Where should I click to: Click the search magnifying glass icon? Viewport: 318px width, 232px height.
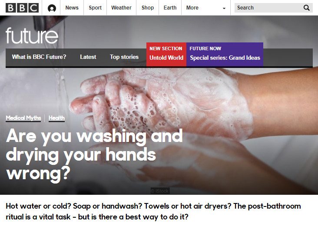(x=306, y=8)
